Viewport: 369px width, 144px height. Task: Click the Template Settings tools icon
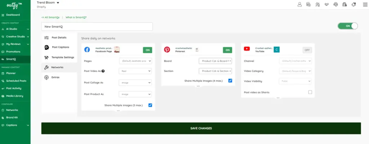[46, 57]
